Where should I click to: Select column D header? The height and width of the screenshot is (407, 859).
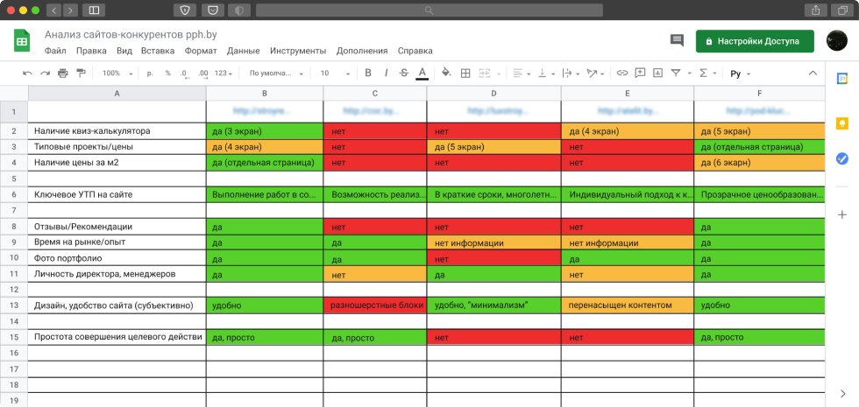point(493,94)
